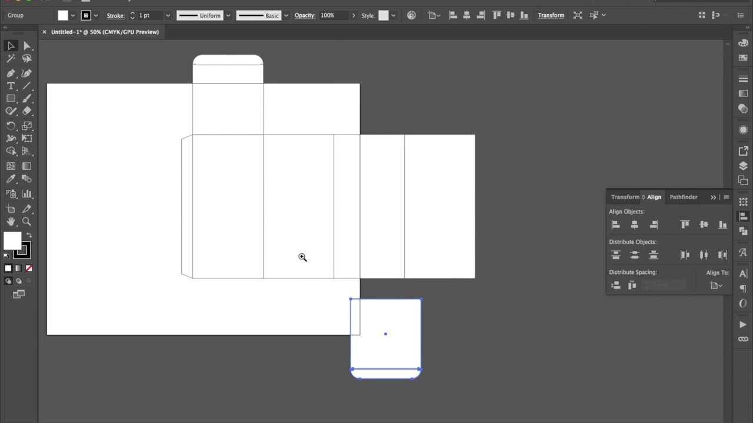Pick the Symbol Sprayer tool
753x423 pixels.
click(x=11, y=194)
